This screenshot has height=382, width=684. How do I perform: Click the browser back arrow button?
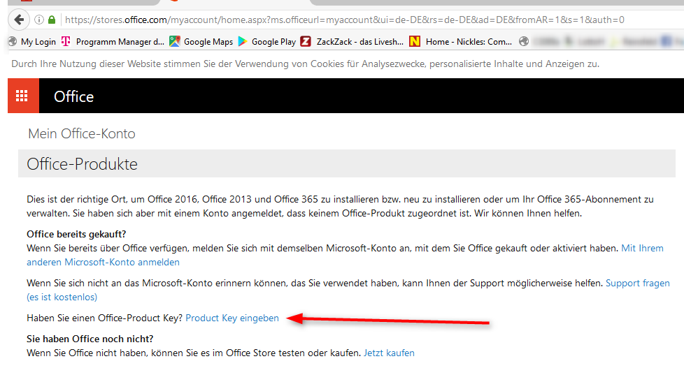[x=19, y=20]
